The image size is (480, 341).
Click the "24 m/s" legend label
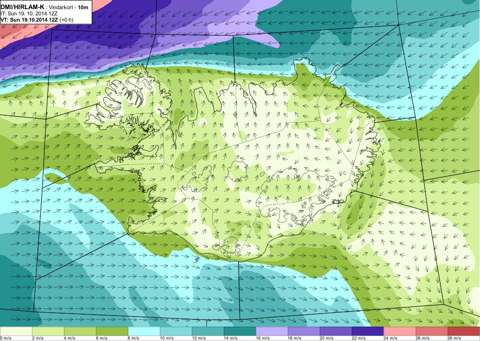[x=391, y=338]
